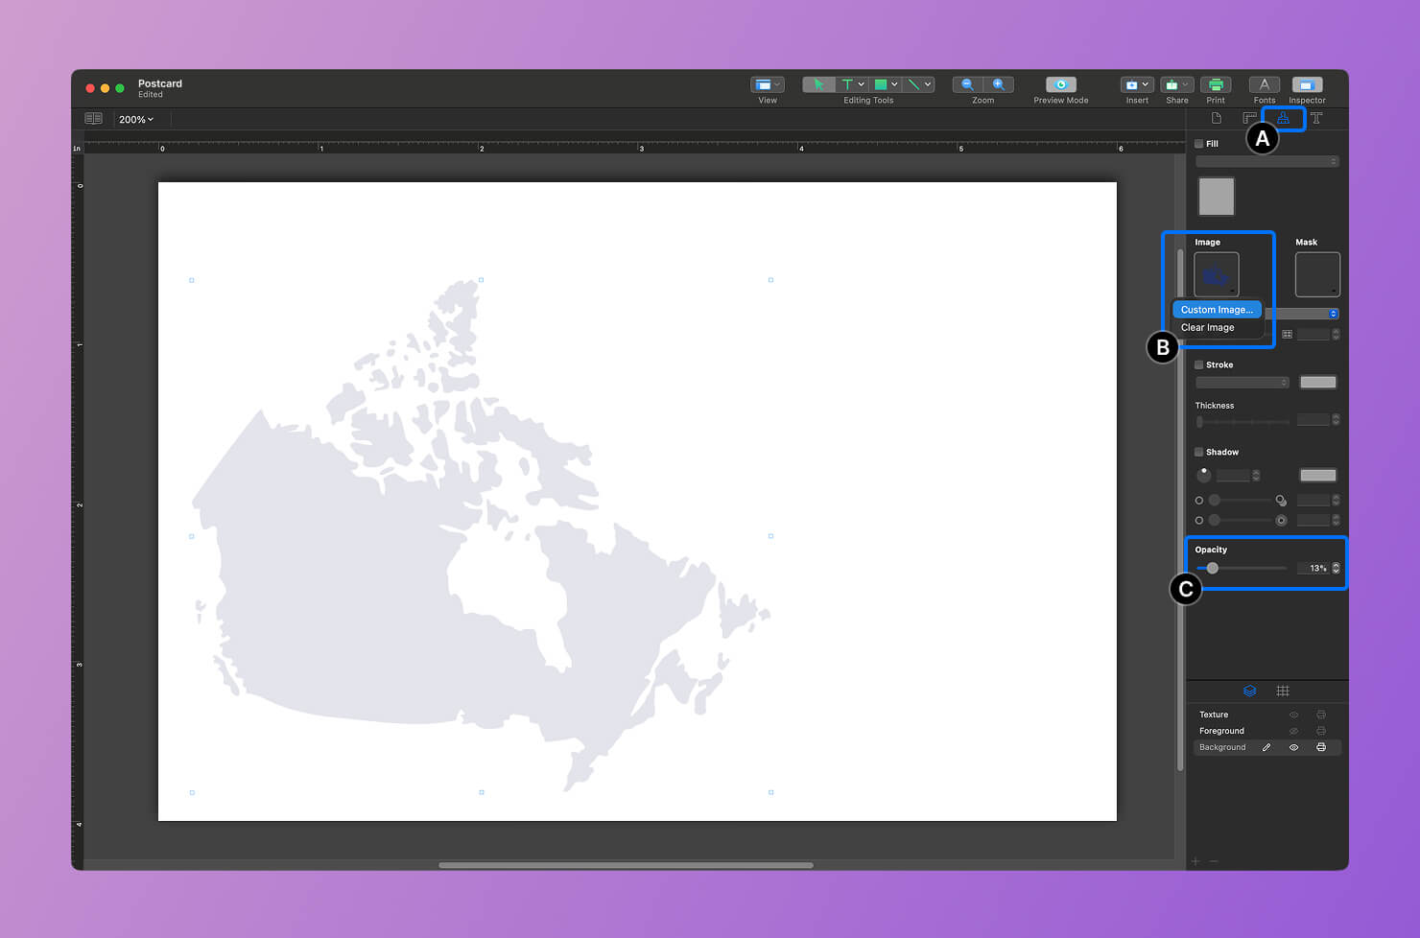Toggle visibility of the Foreground layer
This screenshot has width=1420, height=938.
[1292, 730]
